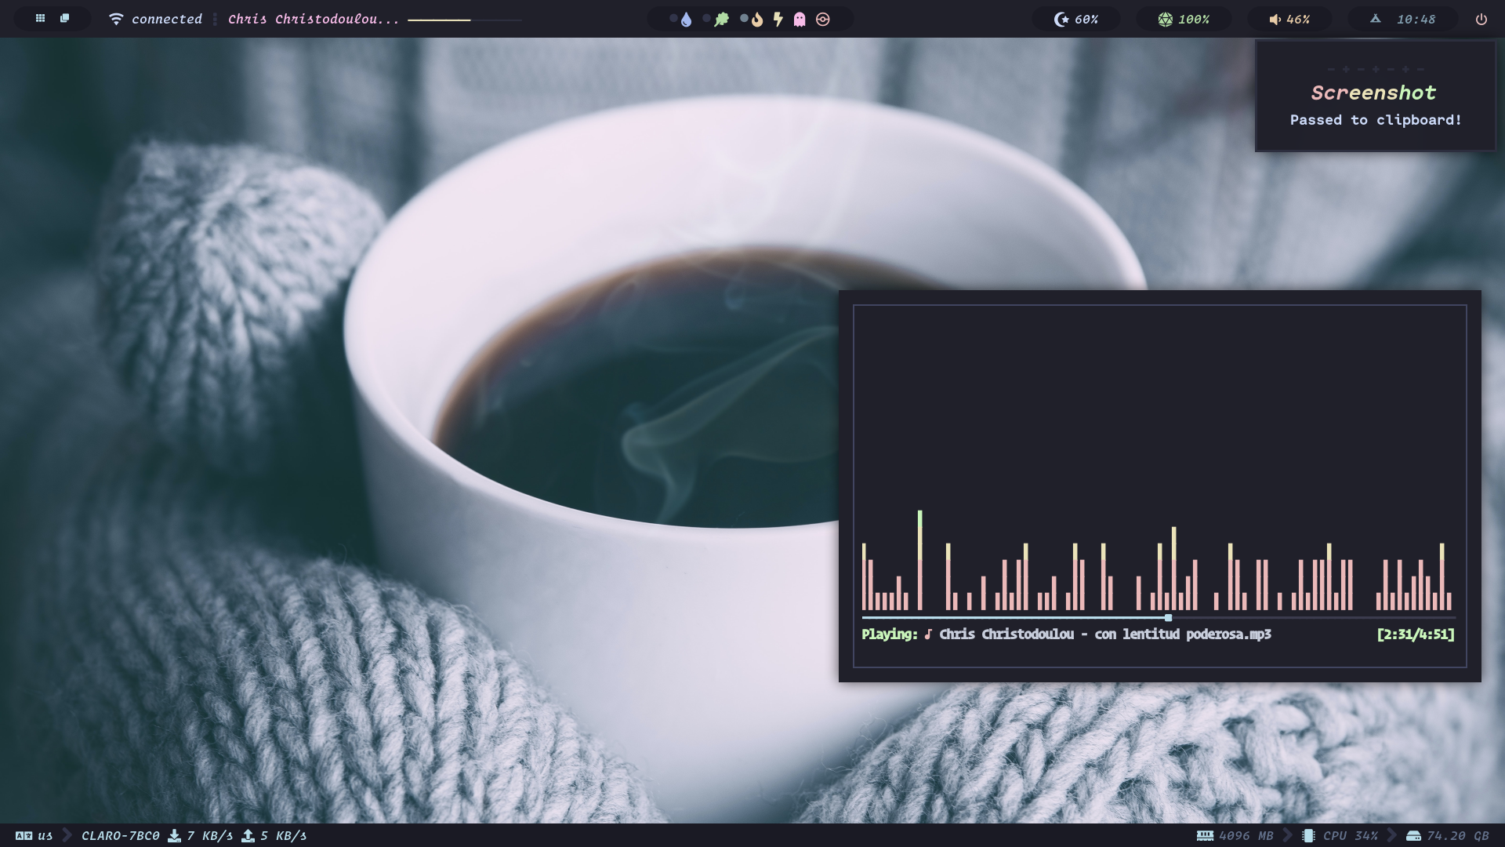
Task: Click the battery 100% module
Action: (1184, 20)
